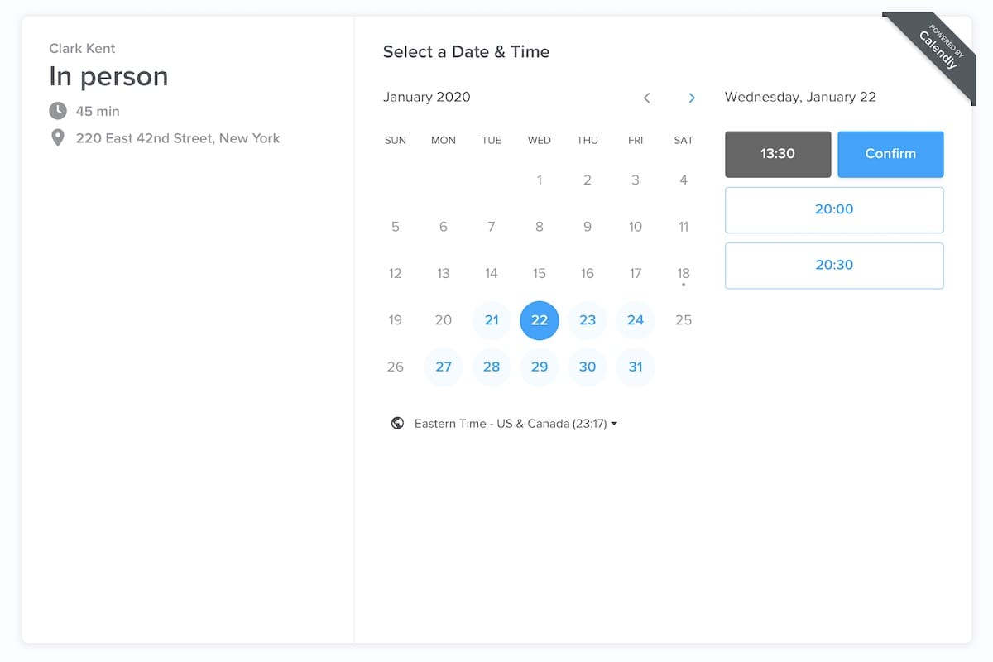993x662 pixels.
Task: Choose the 20:00 time slot
Action: [834, 210]
